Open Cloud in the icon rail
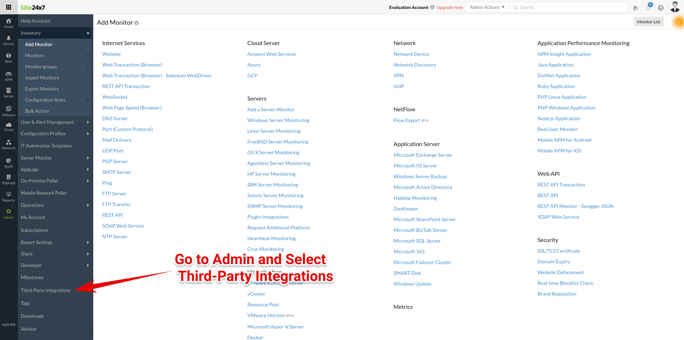 [x=9, y=127]
